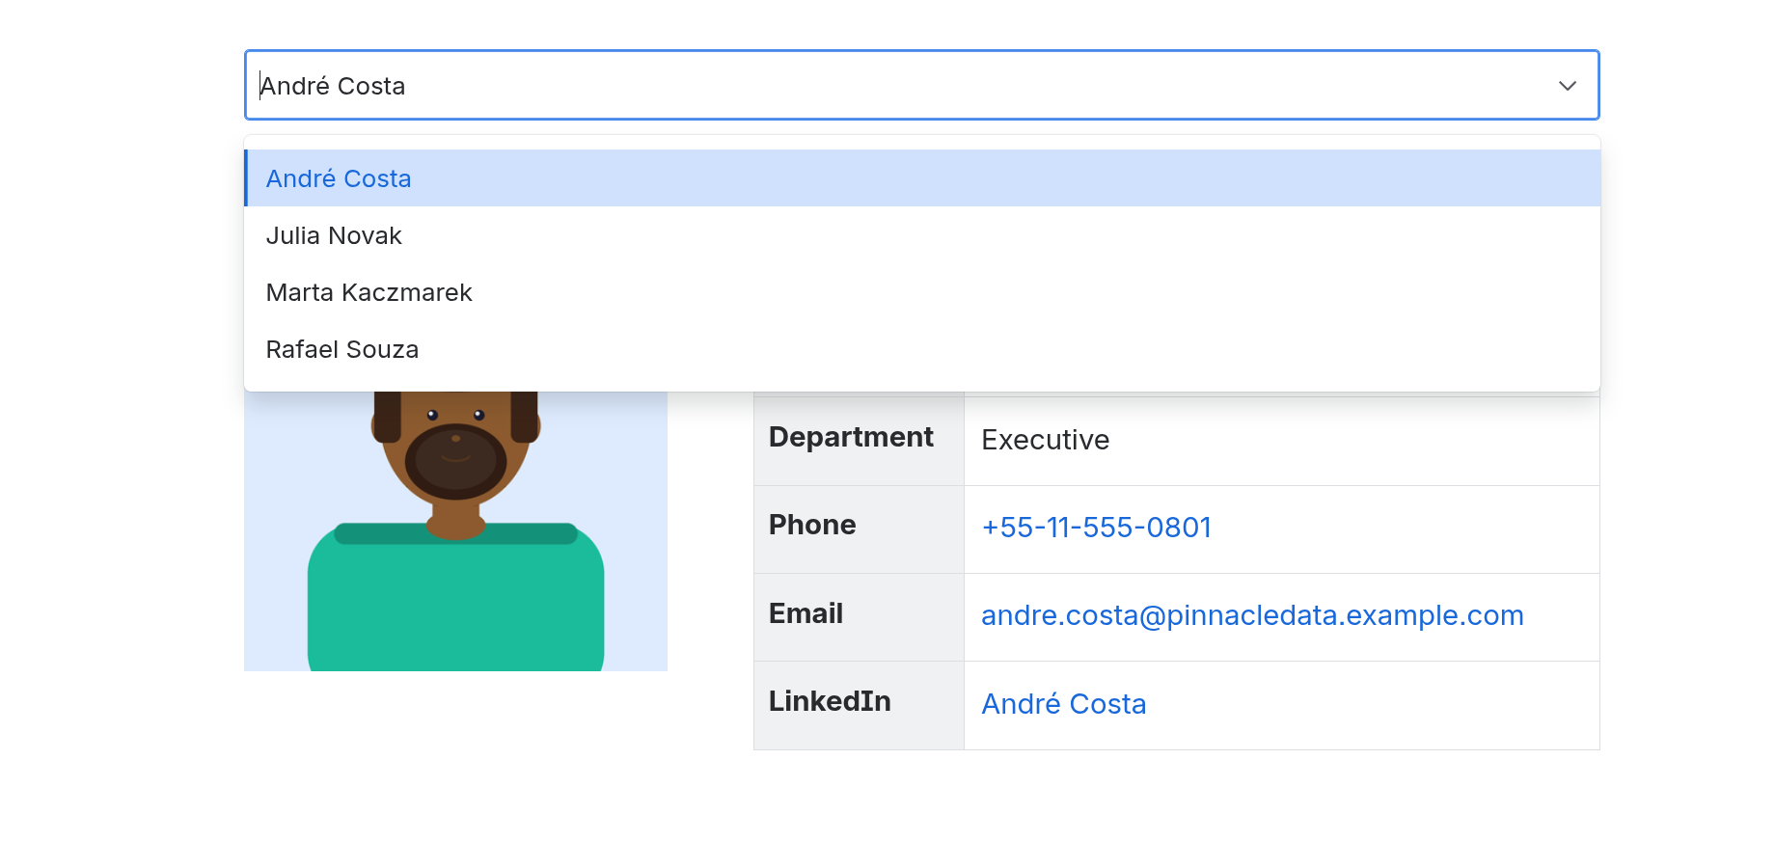The width and height of the screenshot is (1775, 868).
Task: Open the andre.costa@pinnacledata.example.com email link
Action: click(x=1252, y=615)
